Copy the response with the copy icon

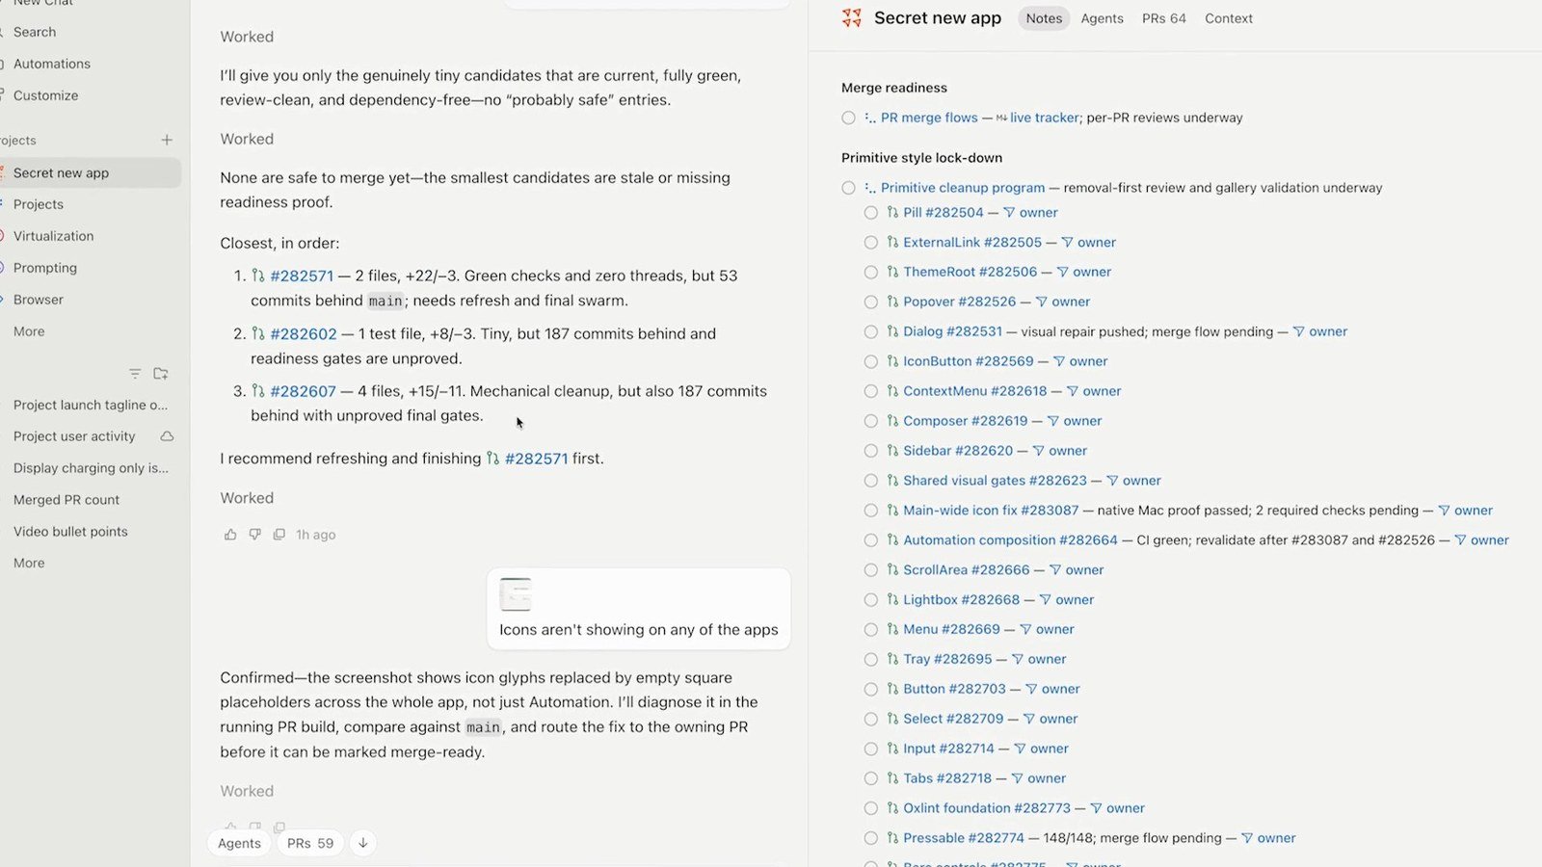click(x=279, y=535)
